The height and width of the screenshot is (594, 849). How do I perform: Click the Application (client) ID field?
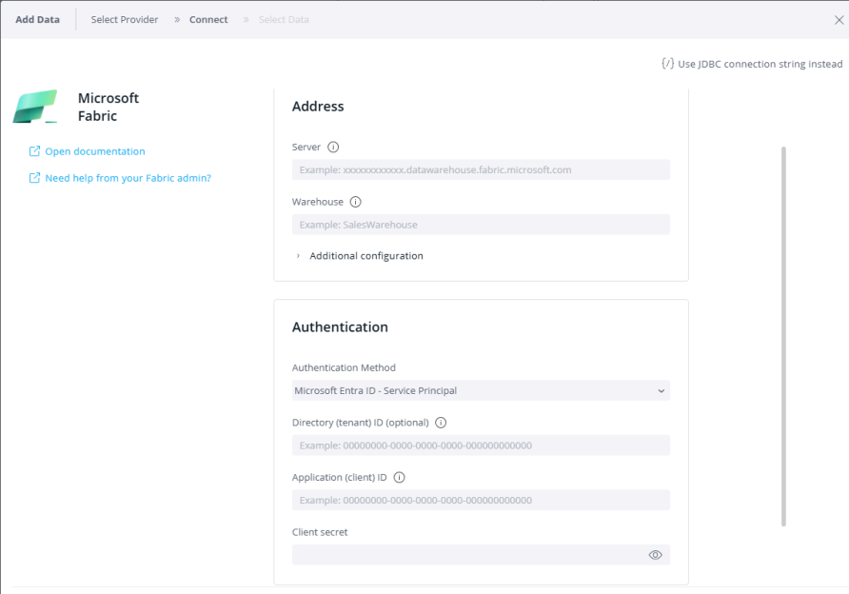click(x=481, y=500)
